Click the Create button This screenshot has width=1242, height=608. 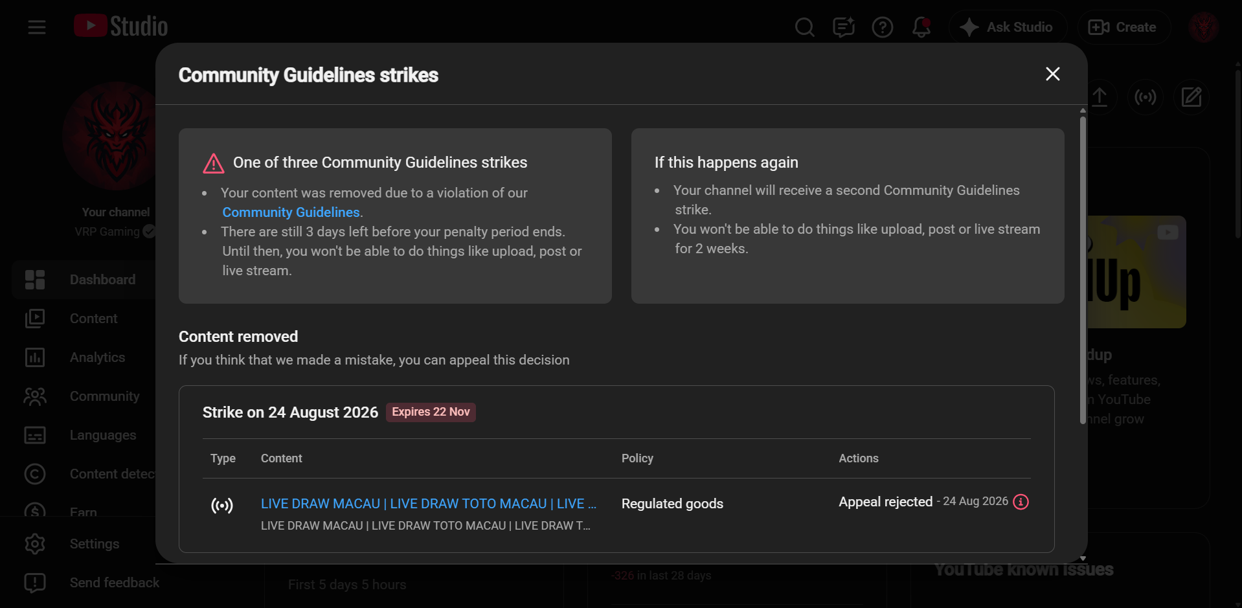click(1123, 27)
